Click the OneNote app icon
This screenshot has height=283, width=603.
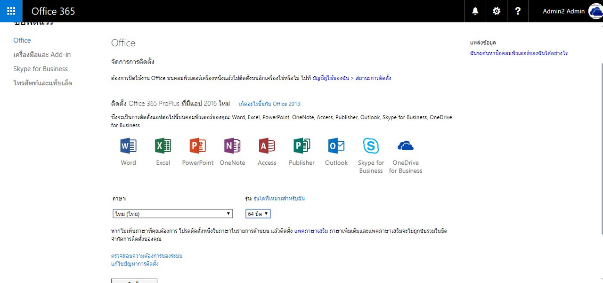tap(232, 146)
